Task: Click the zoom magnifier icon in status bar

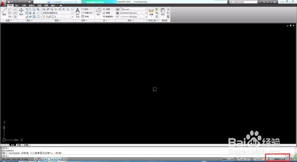Action: 242,159
